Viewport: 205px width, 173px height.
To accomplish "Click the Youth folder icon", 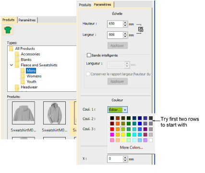I will 23,82.
